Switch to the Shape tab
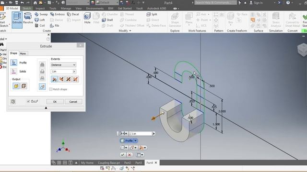Screen dimensions: 307x172 tap(13, 53)
